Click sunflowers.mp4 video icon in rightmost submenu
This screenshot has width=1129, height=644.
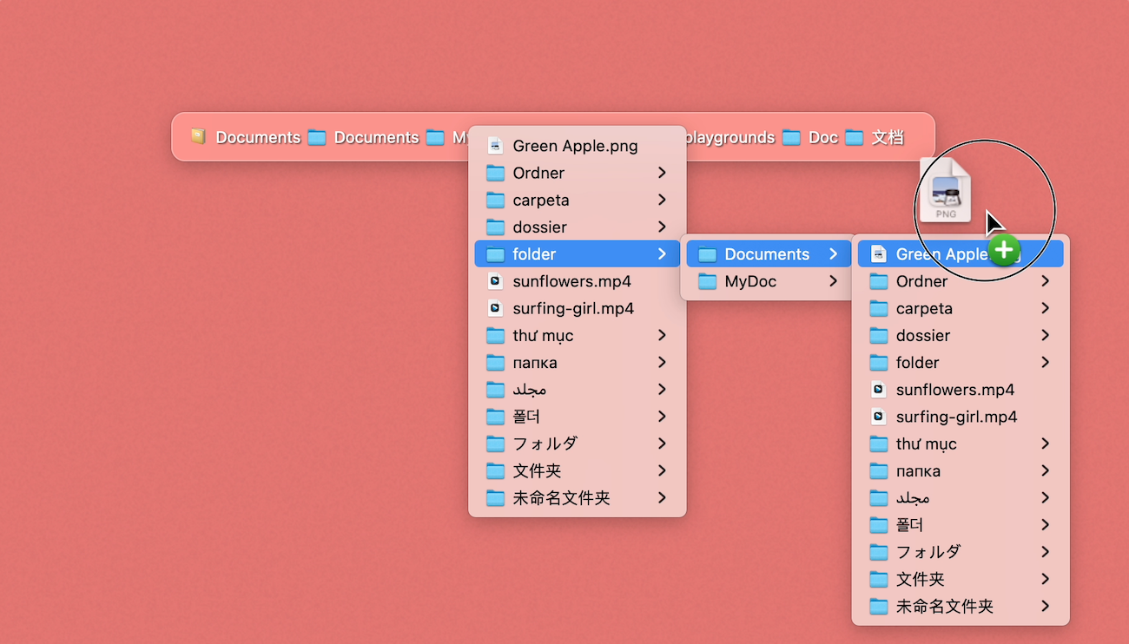879,390
